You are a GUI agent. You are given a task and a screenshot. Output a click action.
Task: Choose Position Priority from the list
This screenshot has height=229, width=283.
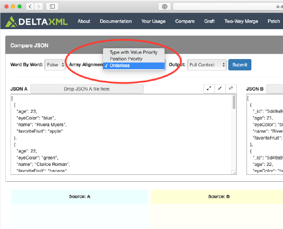coord(126,59)
